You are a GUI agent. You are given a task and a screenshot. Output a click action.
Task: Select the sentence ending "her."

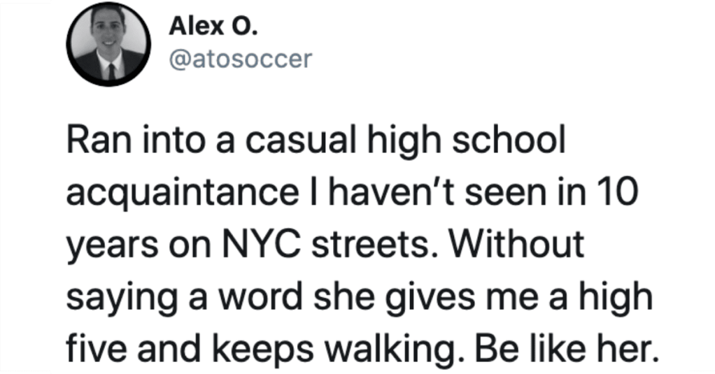point(565,349)
